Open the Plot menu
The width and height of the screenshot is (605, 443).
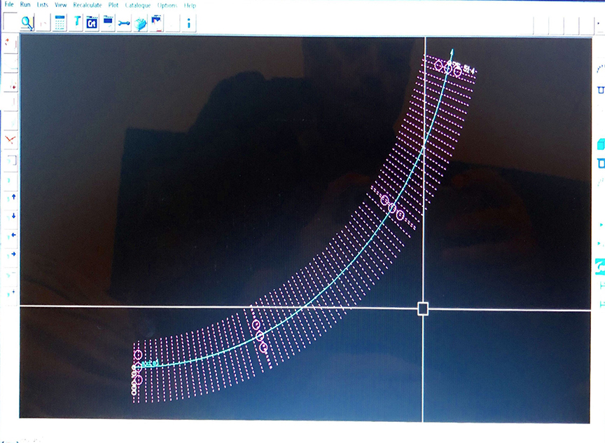pos(113,5)
